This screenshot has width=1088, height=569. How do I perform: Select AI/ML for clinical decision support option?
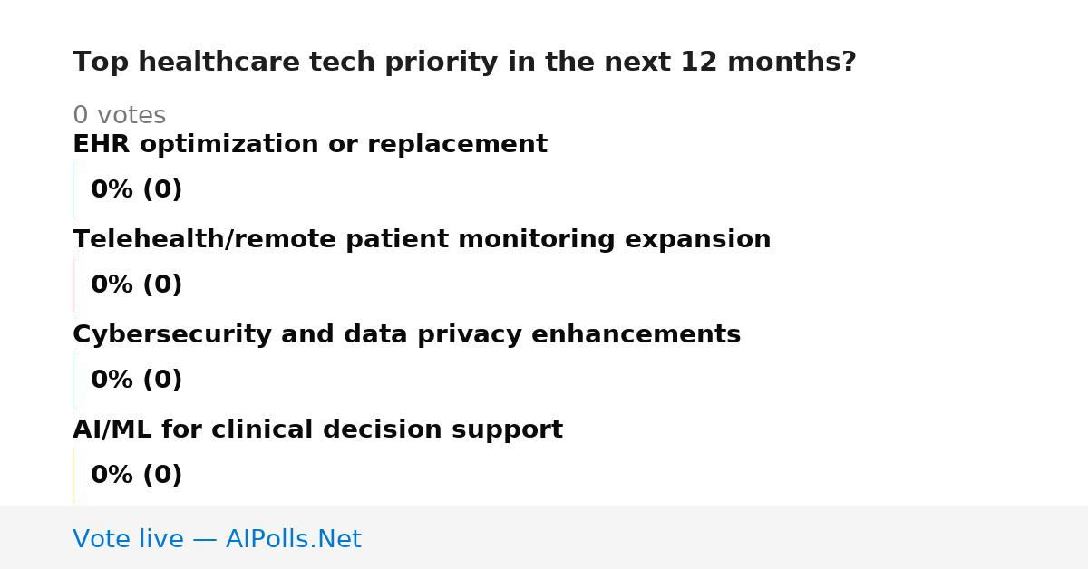coord(317,430)
